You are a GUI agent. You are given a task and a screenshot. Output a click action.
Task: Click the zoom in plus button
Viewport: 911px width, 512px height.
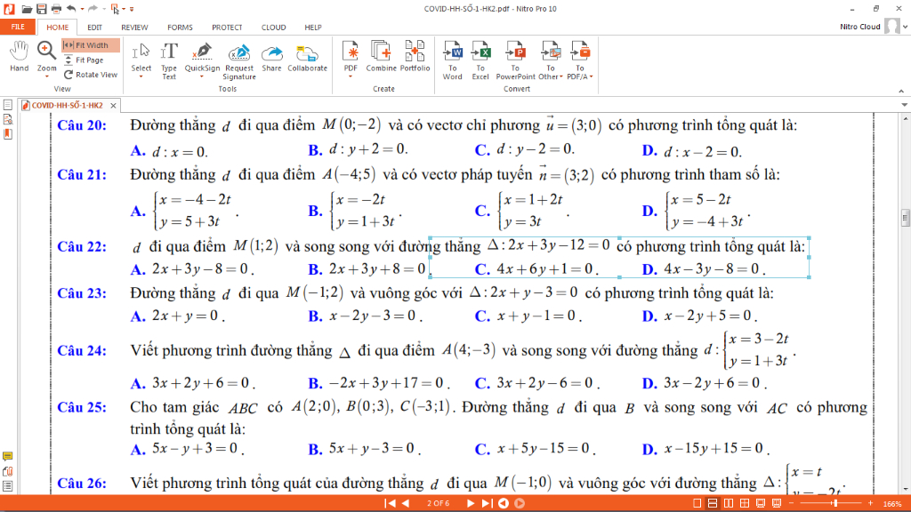pos(870,503)
